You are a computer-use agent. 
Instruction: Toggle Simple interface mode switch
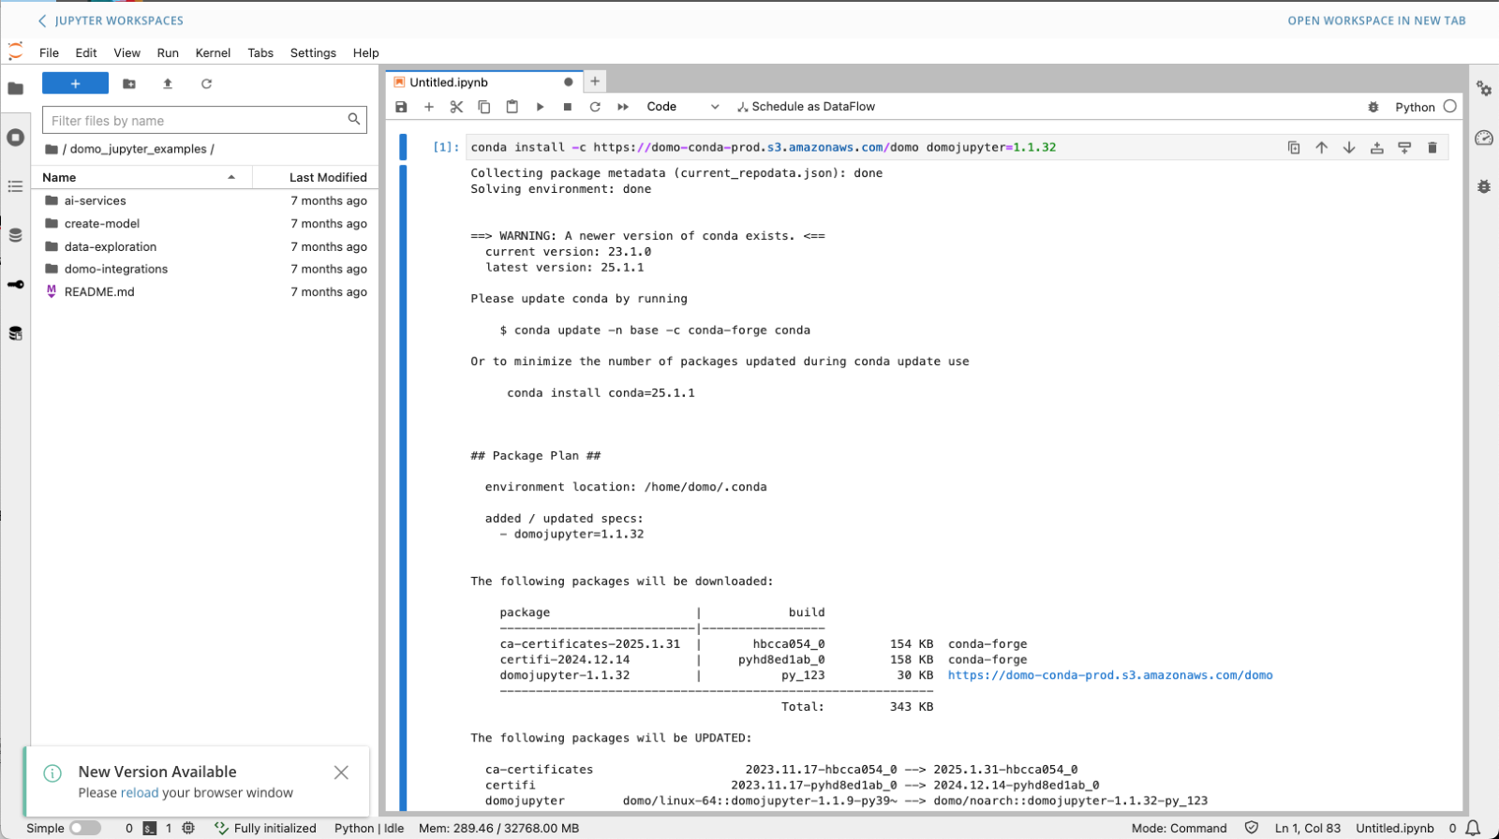coord(84,828)
